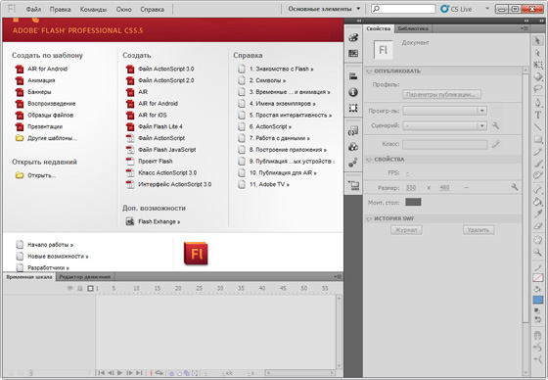Select the Free Transform tool
Screen dimensions: 548x380
coord(537,65)
